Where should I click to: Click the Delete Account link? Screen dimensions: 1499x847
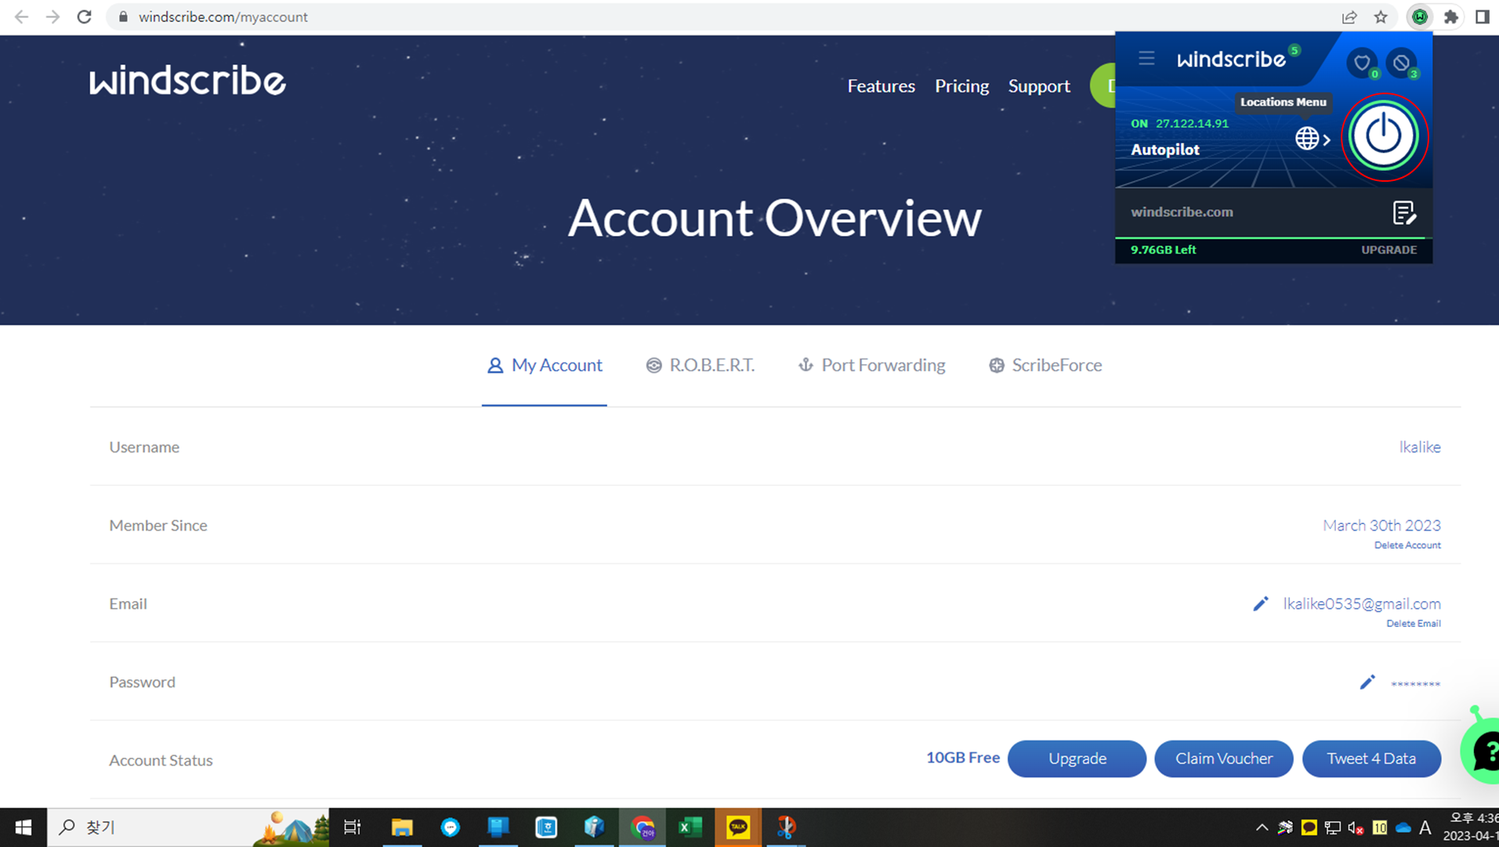pyautogui.click(x=1407, y=545)
